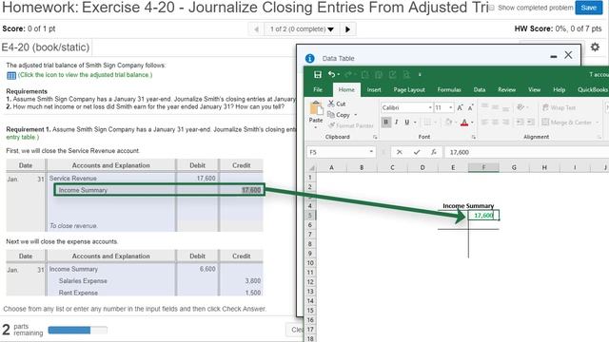
Task: Click the Cut scissors command
Action: pos(337,104)
